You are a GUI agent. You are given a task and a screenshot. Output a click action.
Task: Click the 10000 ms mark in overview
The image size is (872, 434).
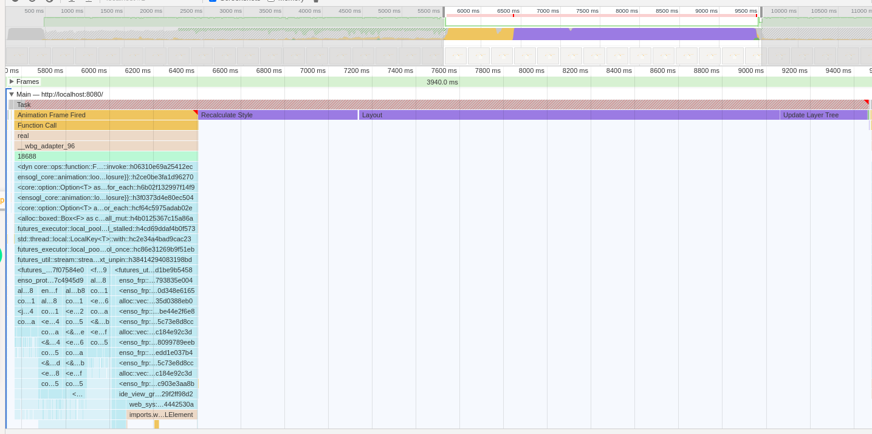pyautogui.click(x=783, y=11)
